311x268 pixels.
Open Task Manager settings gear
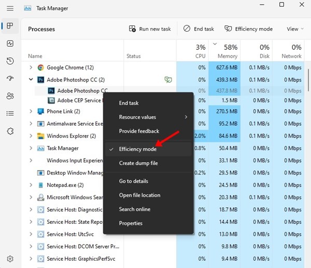(10, 259)
